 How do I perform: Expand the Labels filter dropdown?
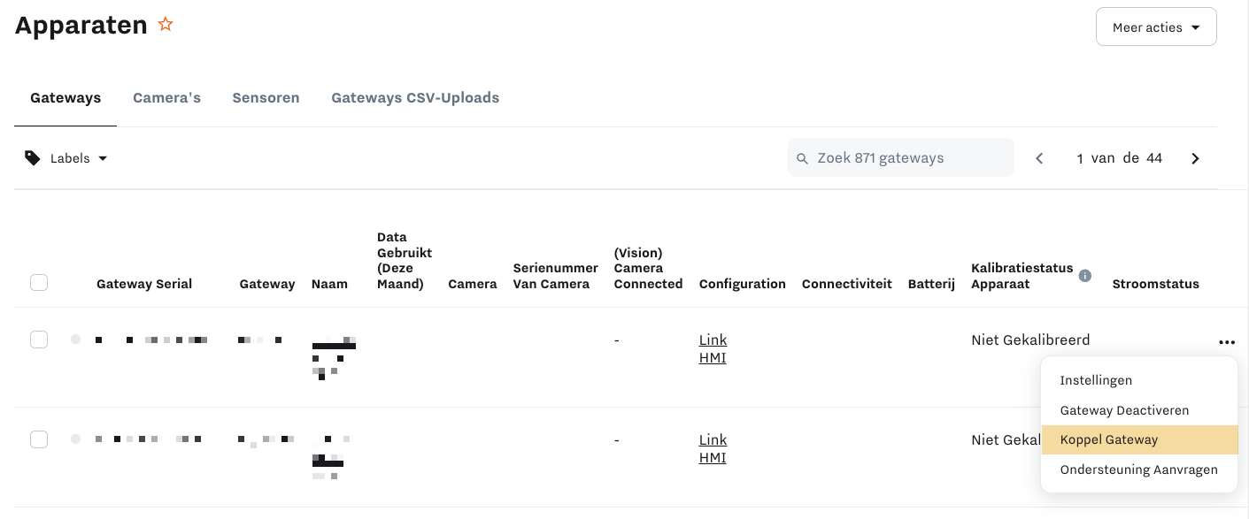[80, 158]
